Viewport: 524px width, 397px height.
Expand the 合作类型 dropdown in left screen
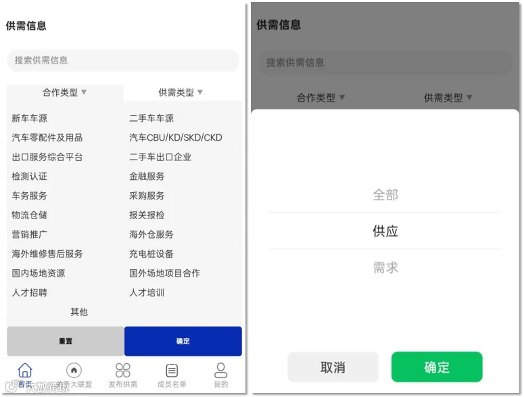(64, 92)
